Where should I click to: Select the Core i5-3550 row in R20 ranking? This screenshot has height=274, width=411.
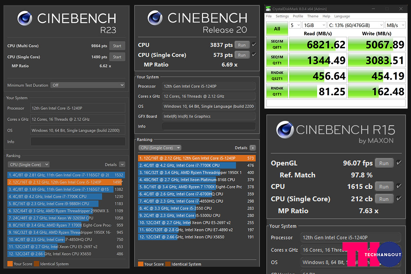click(x=197, y=208)
